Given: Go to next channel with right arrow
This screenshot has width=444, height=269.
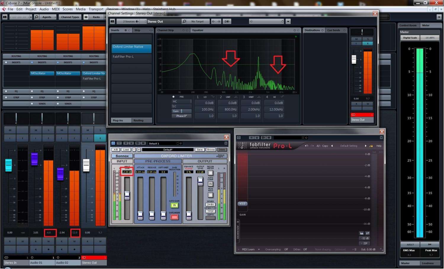Looking at the screenshot, I should 219,21.
